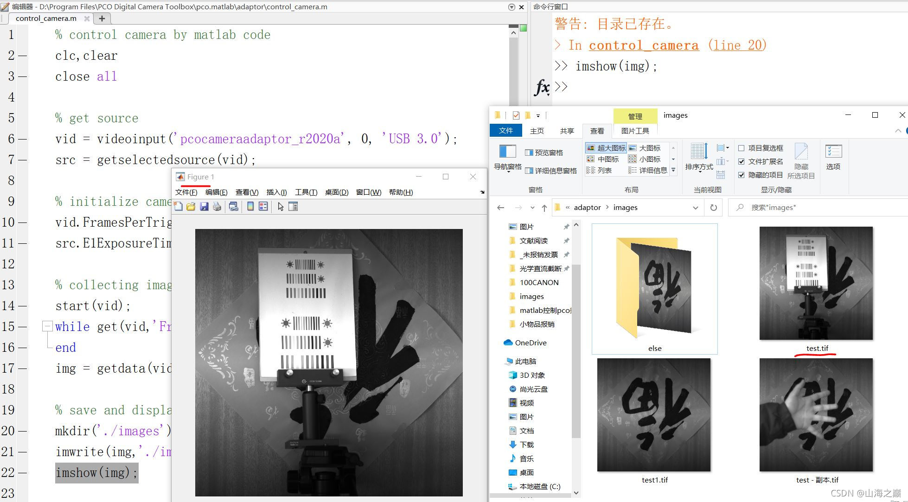Save the figure using the save icon

(204, 206)
